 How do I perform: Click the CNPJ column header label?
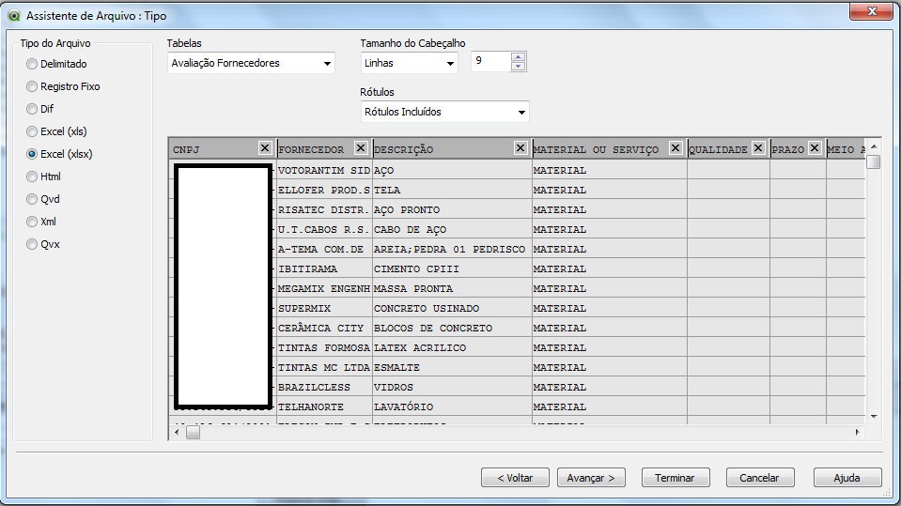pyautogui.click(x=186, y=150)
